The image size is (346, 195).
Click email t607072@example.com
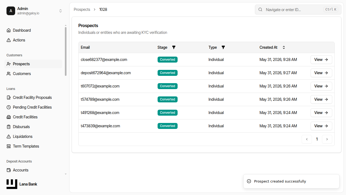coord(100,86)
